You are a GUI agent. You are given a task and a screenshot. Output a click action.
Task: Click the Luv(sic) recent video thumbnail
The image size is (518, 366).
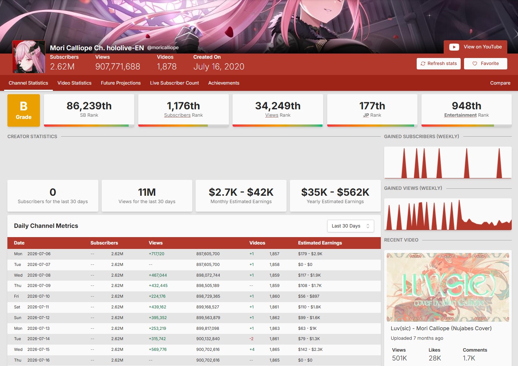coord(448,287)
